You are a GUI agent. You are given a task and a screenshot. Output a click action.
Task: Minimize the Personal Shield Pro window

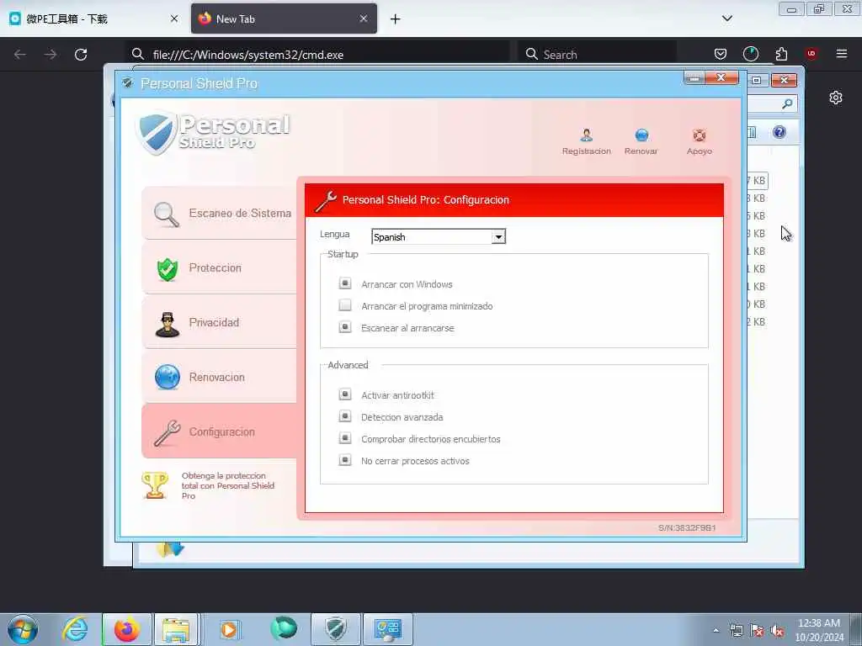pyautogui.click(x=694, y=78)
